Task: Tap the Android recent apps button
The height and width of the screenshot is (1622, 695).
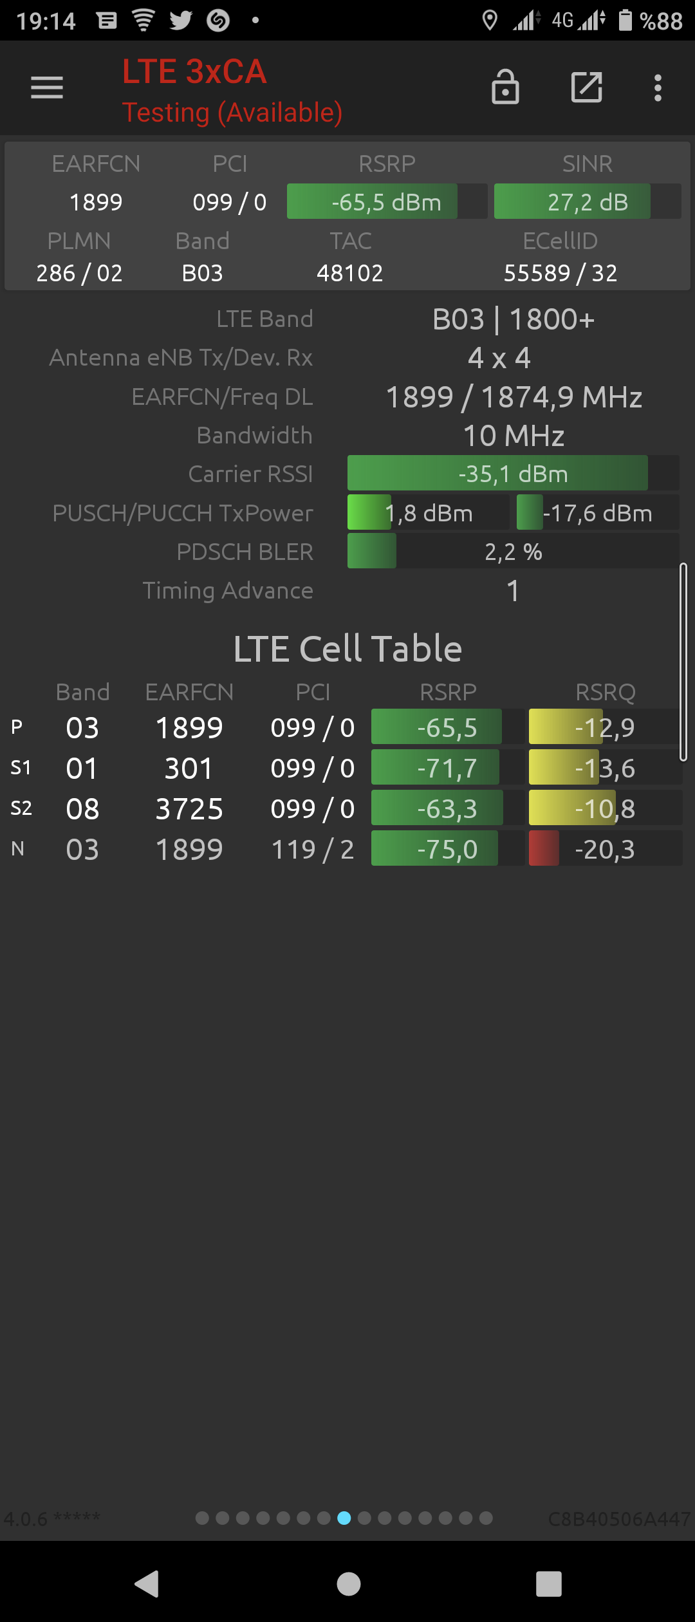Action: (549, 1583)
